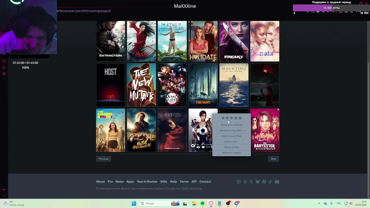Click the browser address bar URL
The width and height of the screenshot is (370, 208).
(x=84, y=11)
